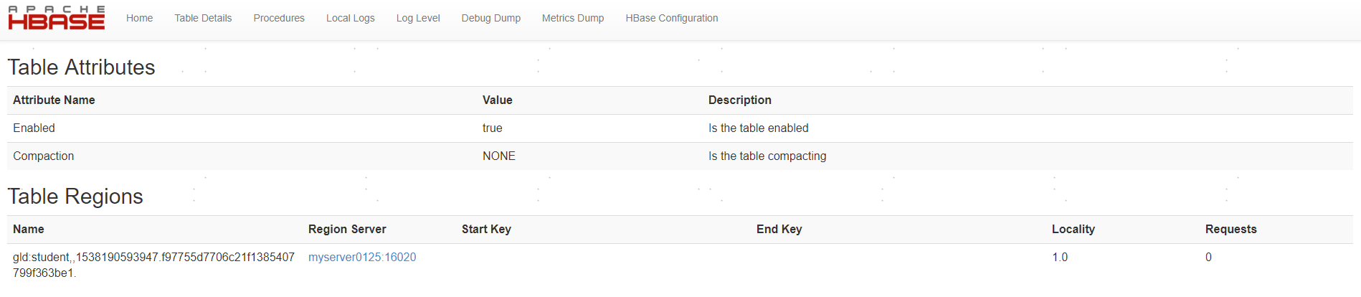This screenshot has width=1361, height=297.
Task: Click the Compaction value NONE
Action: [498, 156]
